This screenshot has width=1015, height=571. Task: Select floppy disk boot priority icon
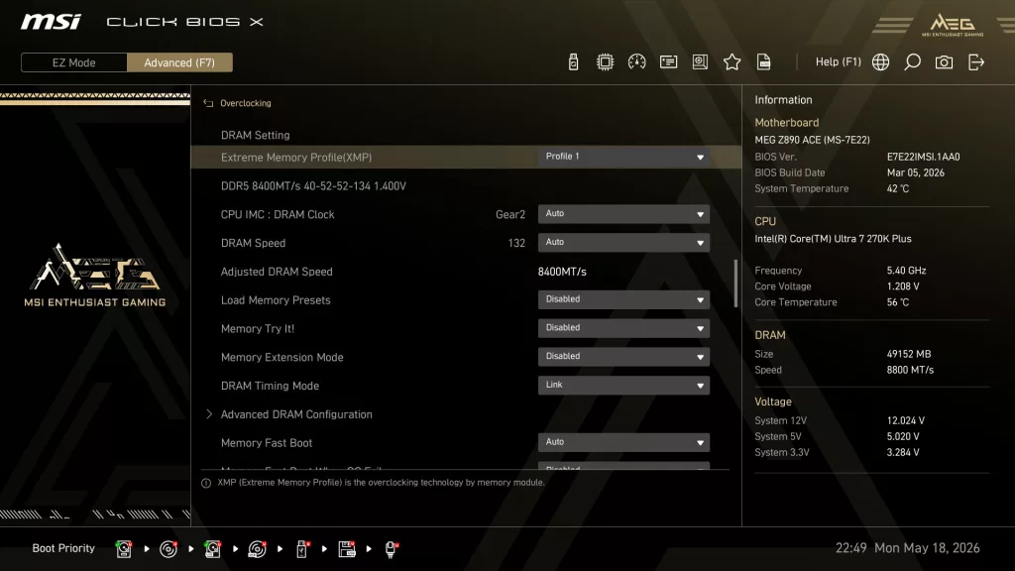point(347,549)
